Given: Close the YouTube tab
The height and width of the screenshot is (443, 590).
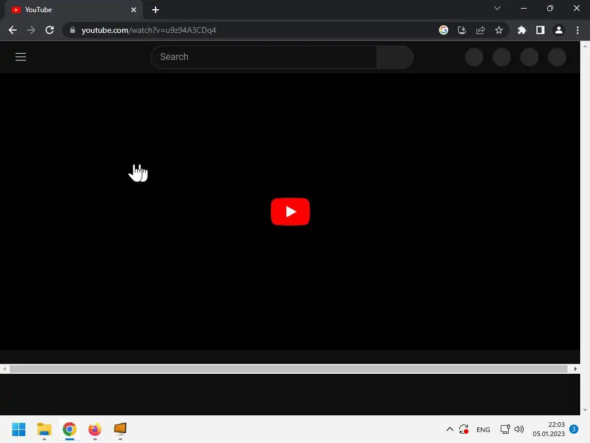Looking at the screenshot, I should click(x=134, y=10).
